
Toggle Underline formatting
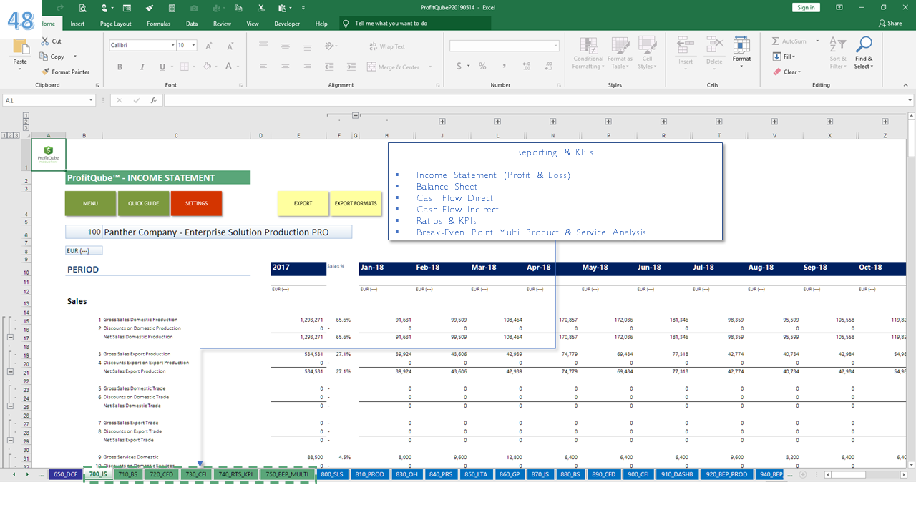(163, 67)
